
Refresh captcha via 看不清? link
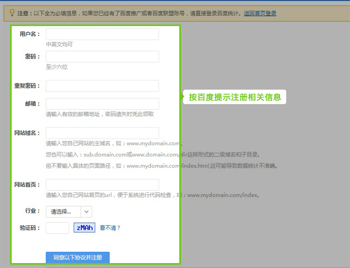(x=110, y=228)
